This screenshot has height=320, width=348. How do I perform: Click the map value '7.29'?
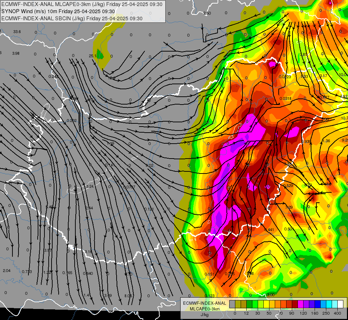289,207
